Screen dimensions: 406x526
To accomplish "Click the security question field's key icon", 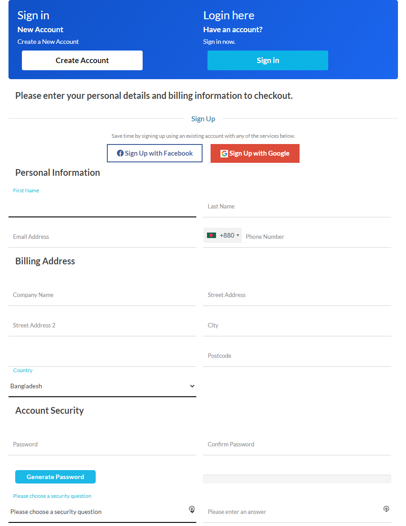I will point(192,509).
